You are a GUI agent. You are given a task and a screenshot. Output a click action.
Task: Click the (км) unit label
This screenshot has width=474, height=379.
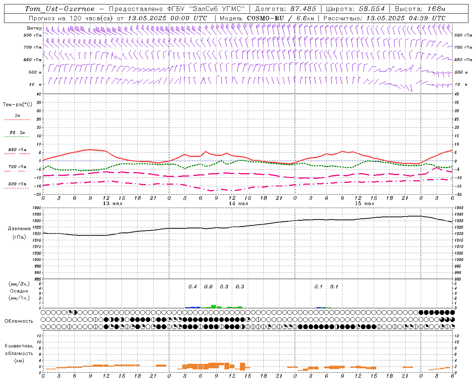click(x=19, y=360)
